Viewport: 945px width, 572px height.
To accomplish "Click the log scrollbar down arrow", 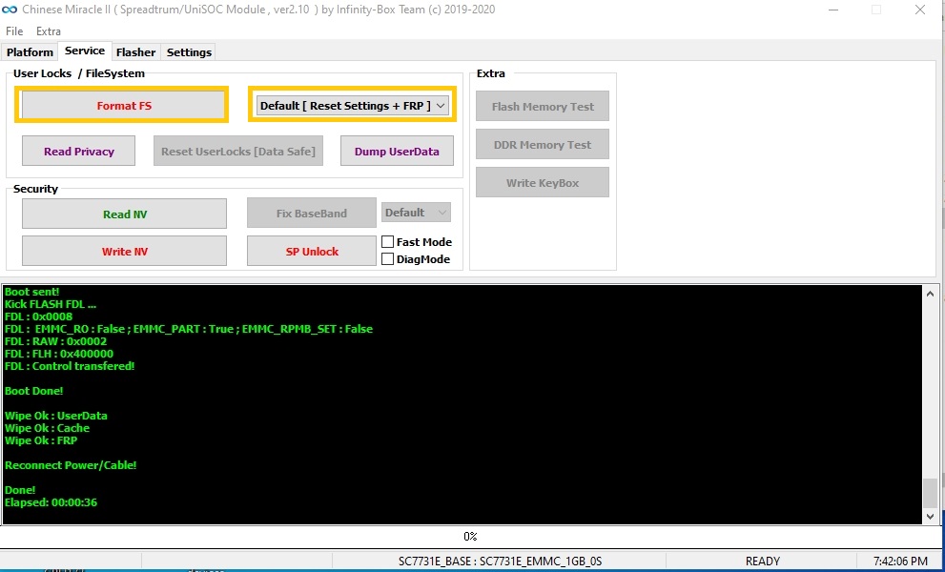I will point(930,516).
